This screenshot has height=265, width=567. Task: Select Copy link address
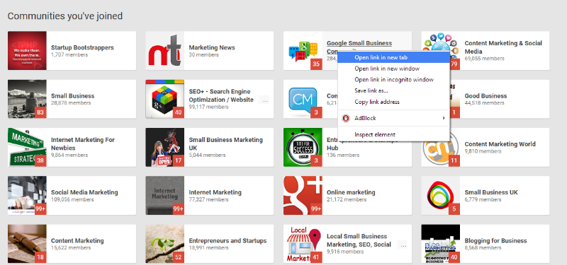[x=394, y=102]
